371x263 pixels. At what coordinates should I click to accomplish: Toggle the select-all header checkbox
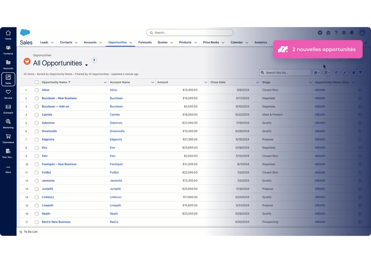[37, 82]
